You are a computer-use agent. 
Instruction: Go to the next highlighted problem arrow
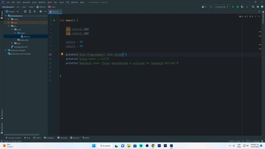pos(259,17)
